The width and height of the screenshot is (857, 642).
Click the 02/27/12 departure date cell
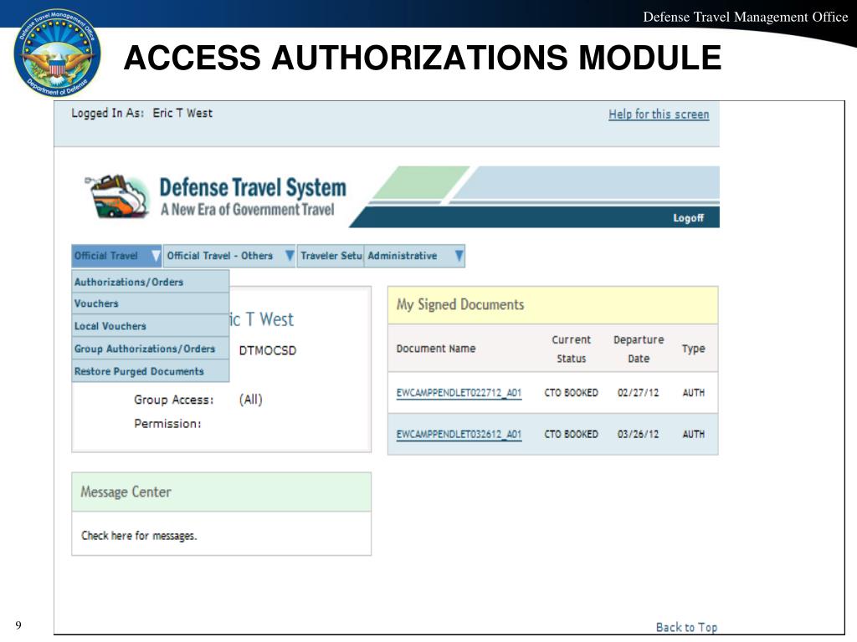[638, 393]
